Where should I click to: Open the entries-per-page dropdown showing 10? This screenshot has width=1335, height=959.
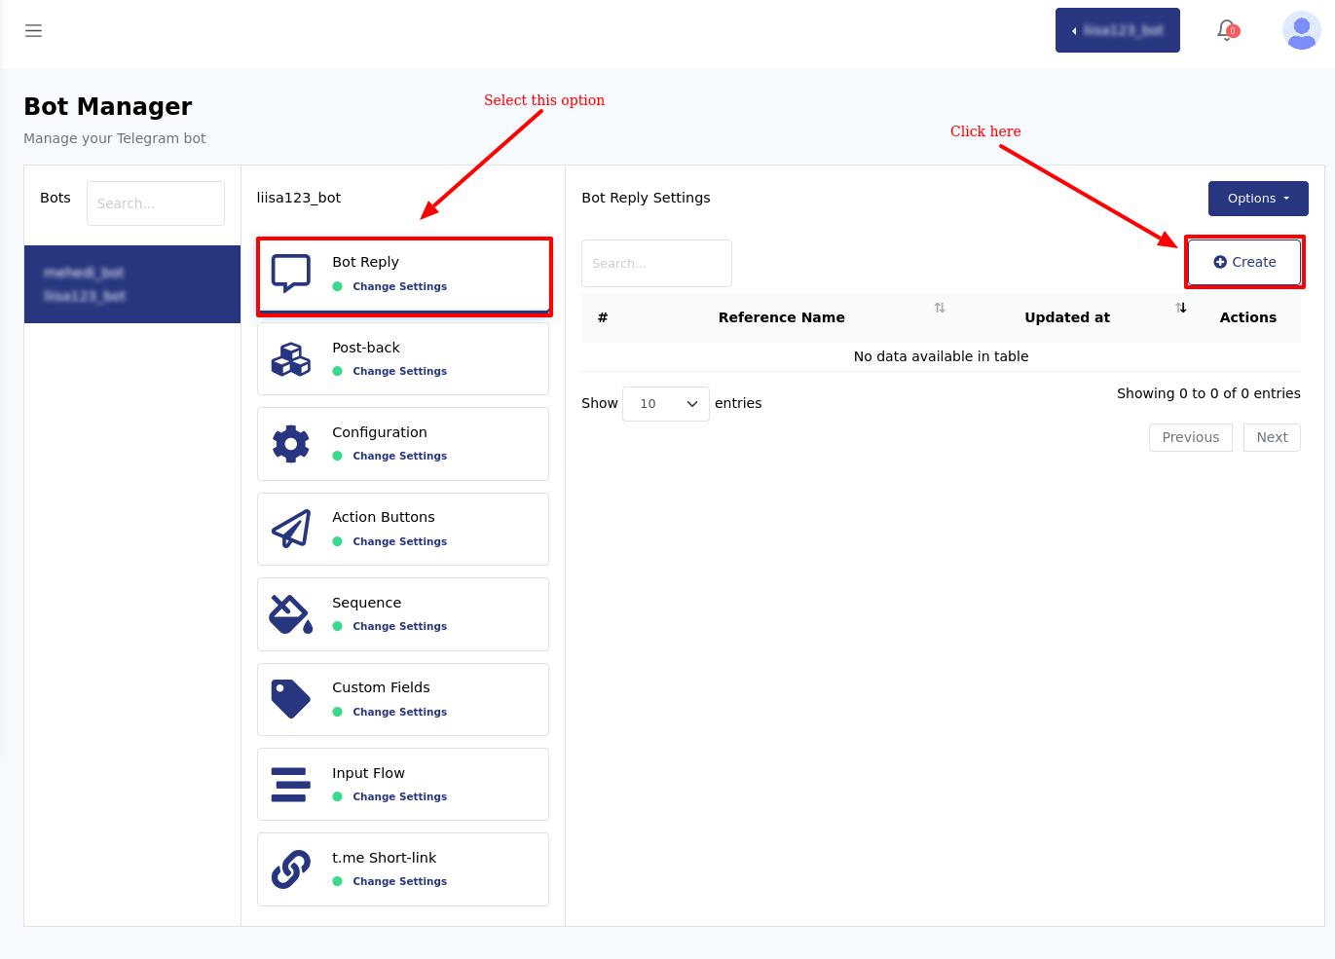[x=665, y=403]
